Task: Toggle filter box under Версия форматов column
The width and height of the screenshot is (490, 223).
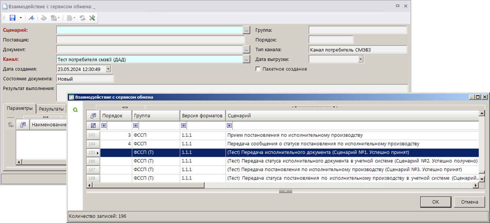Action: click(x=183, y=126)
